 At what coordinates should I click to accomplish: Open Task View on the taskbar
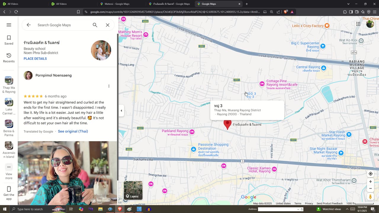tap(71, 209)
